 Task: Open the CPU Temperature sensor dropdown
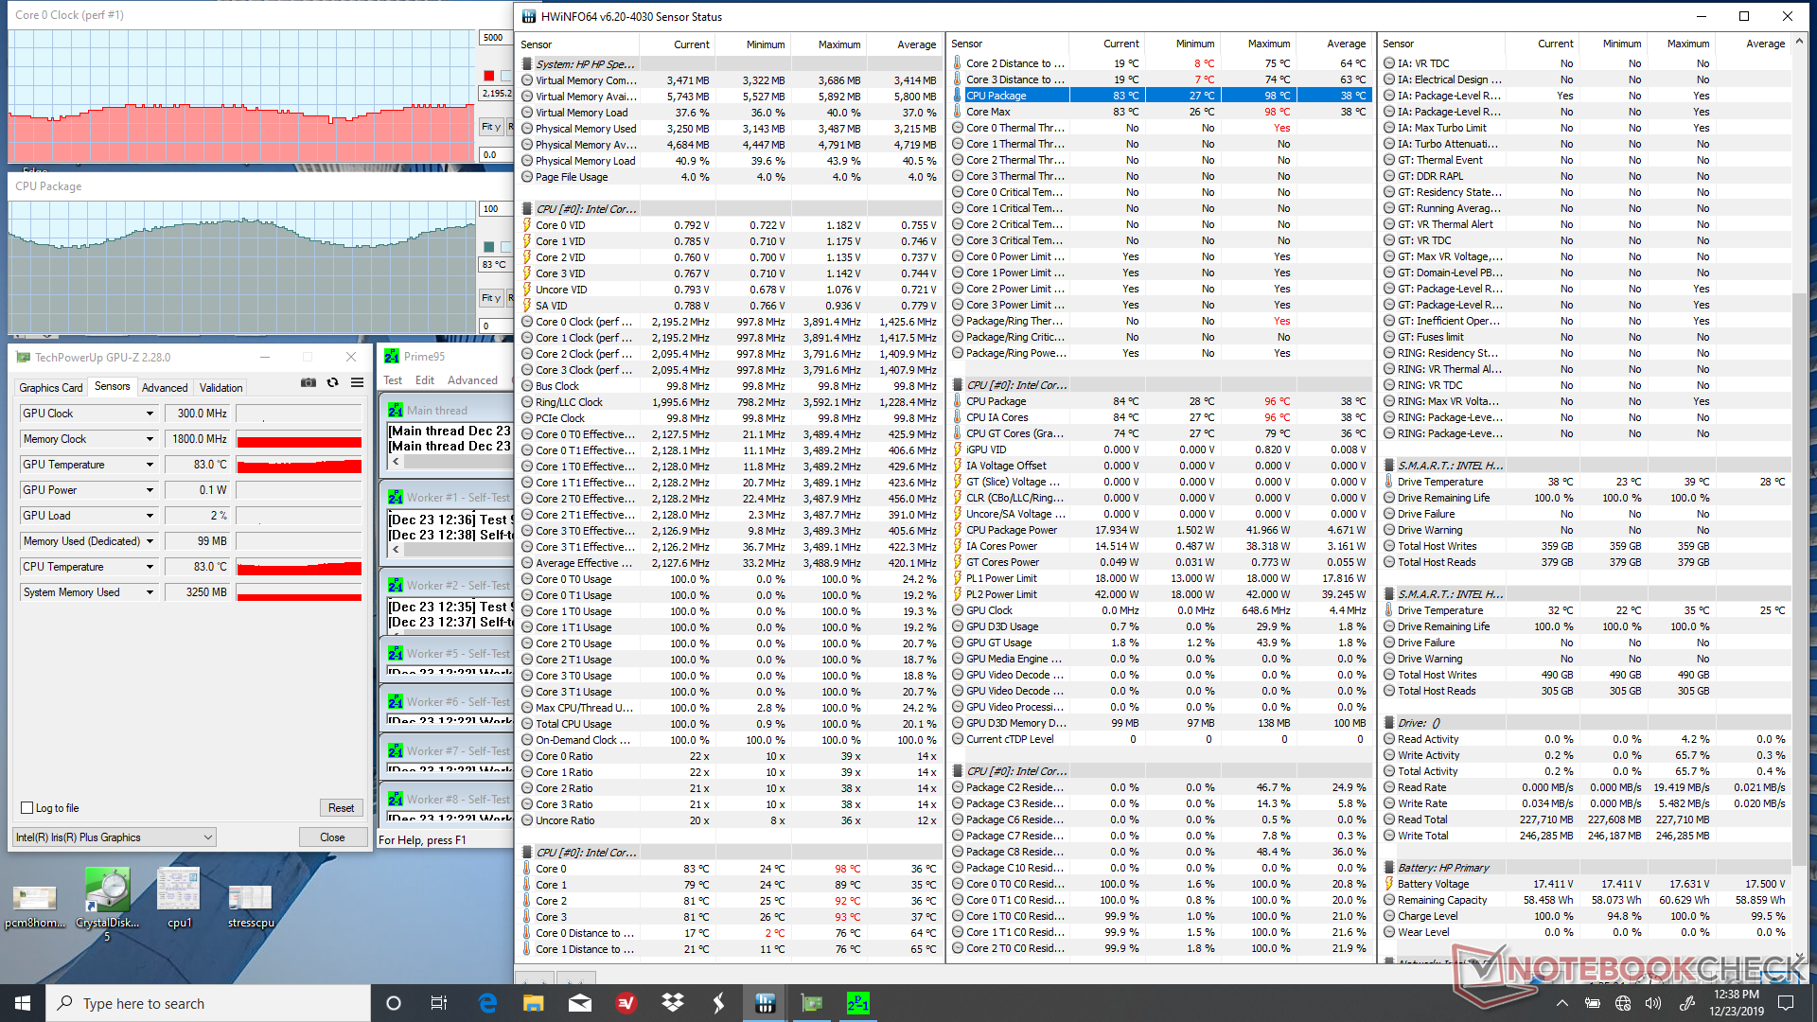[x=150, y=567]
